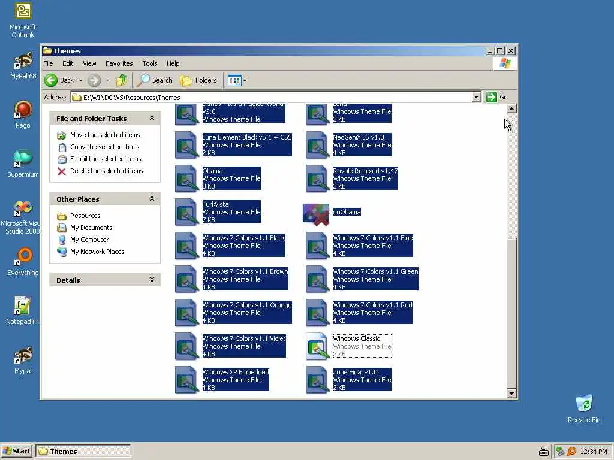Click the Back navigation arrow icon
This screenshot has height=460, width=614.
(x=51, y=80)
